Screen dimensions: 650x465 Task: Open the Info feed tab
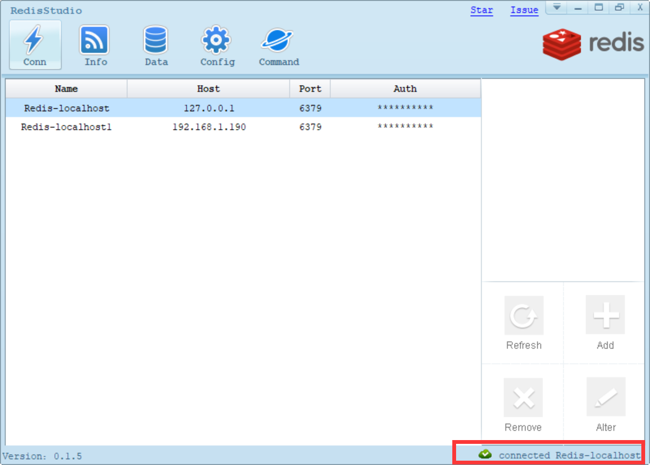tap(95, 45)
